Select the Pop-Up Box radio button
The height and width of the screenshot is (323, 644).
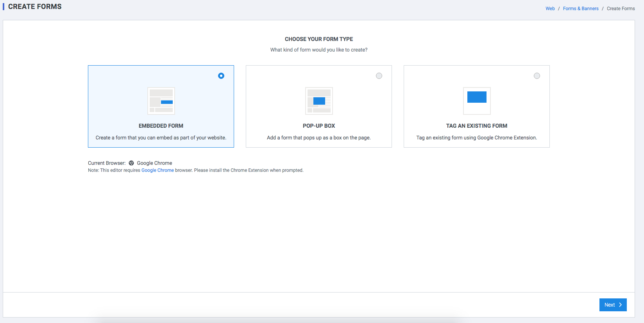pos(379,76)
